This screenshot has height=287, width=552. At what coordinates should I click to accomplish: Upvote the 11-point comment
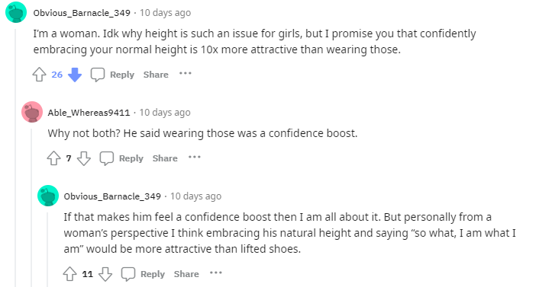(69, 274)
